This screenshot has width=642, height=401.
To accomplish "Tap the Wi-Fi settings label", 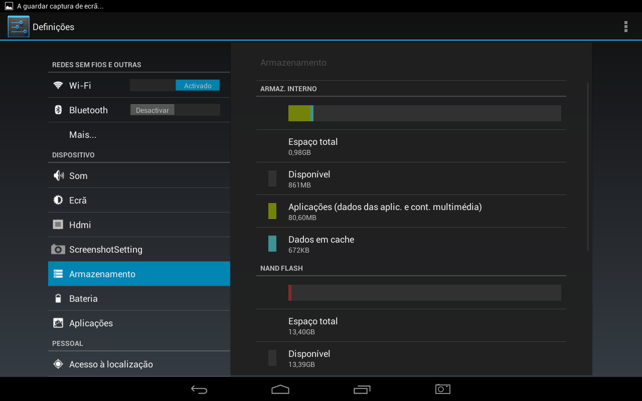I will (80, 85).
